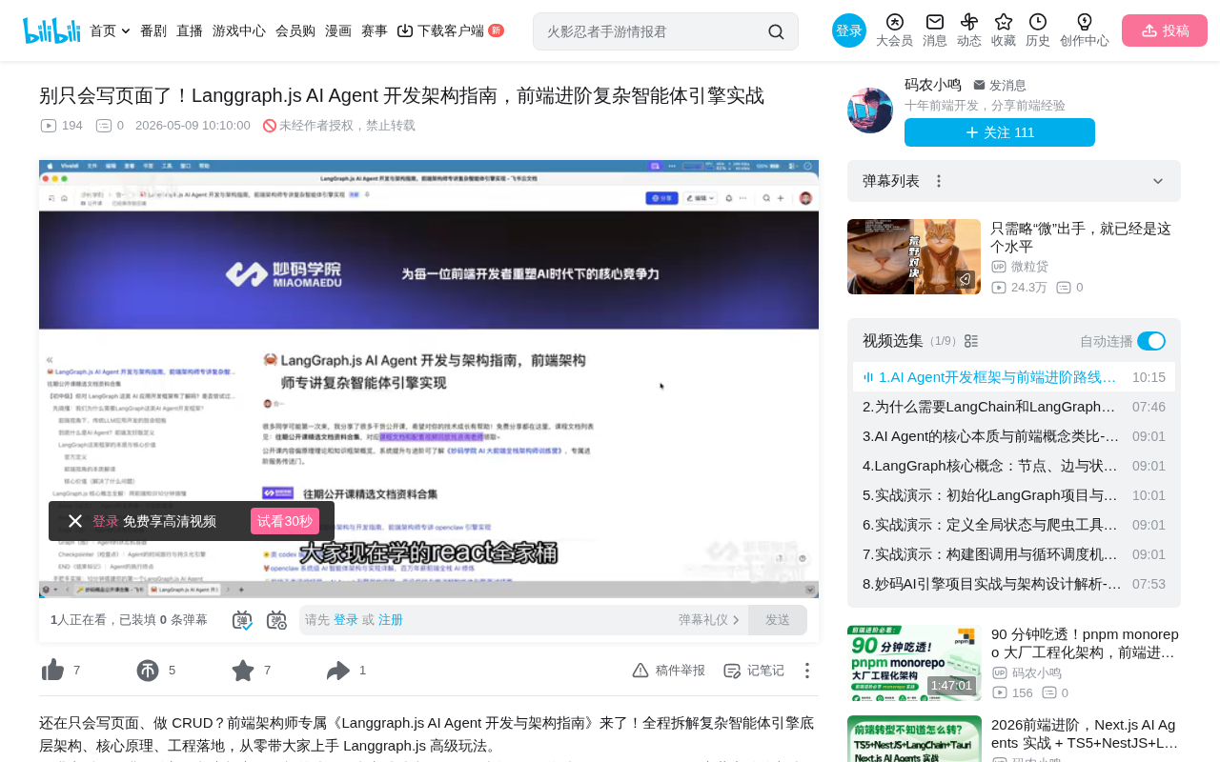1220x762 pixels.
Task: Go to 番剧 nav item
Action: pos(153,30)
